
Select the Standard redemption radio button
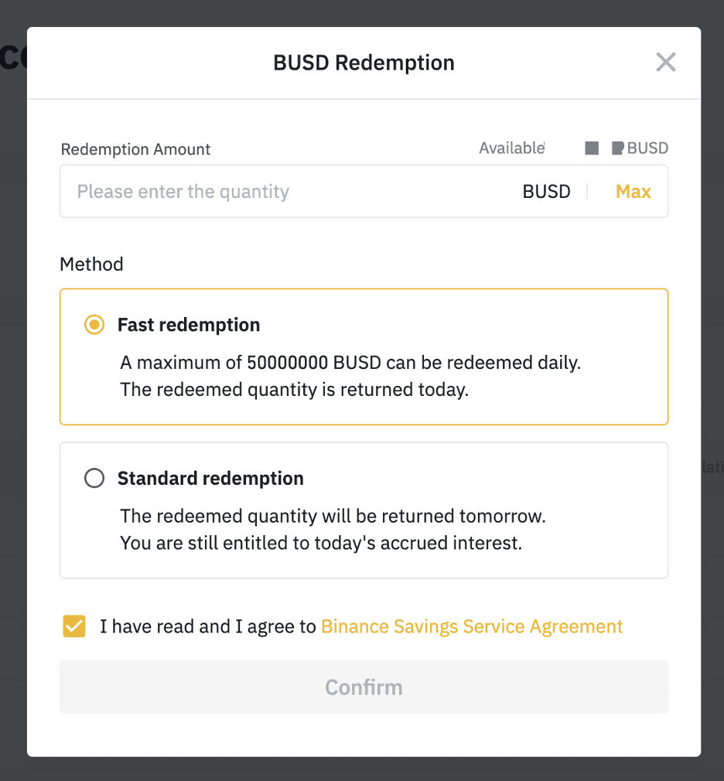pos(94,478)
